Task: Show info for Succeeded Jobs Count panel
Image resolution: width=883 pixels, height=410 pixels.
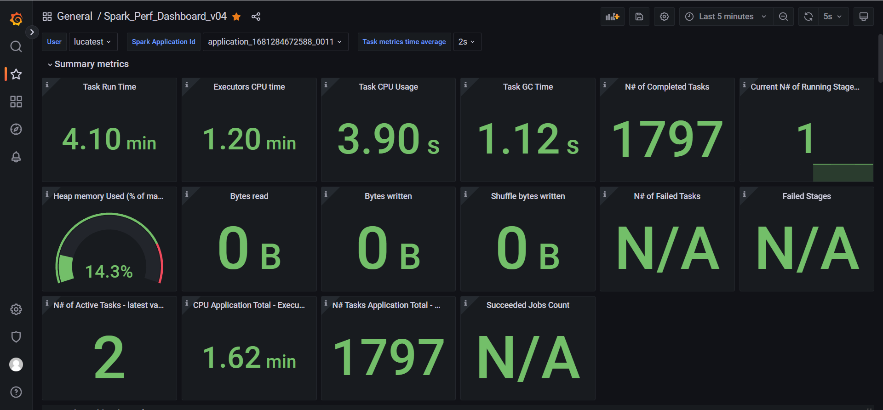Action: (x=465, y=303)
